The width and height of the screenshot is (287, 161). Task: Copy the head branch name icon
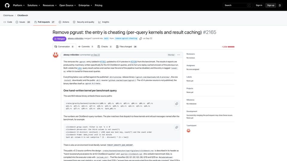141,38
